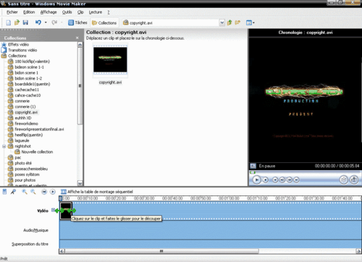Click the collections tree scroll-up arrow
Viewport: 362px width, 262px height.
80,45
